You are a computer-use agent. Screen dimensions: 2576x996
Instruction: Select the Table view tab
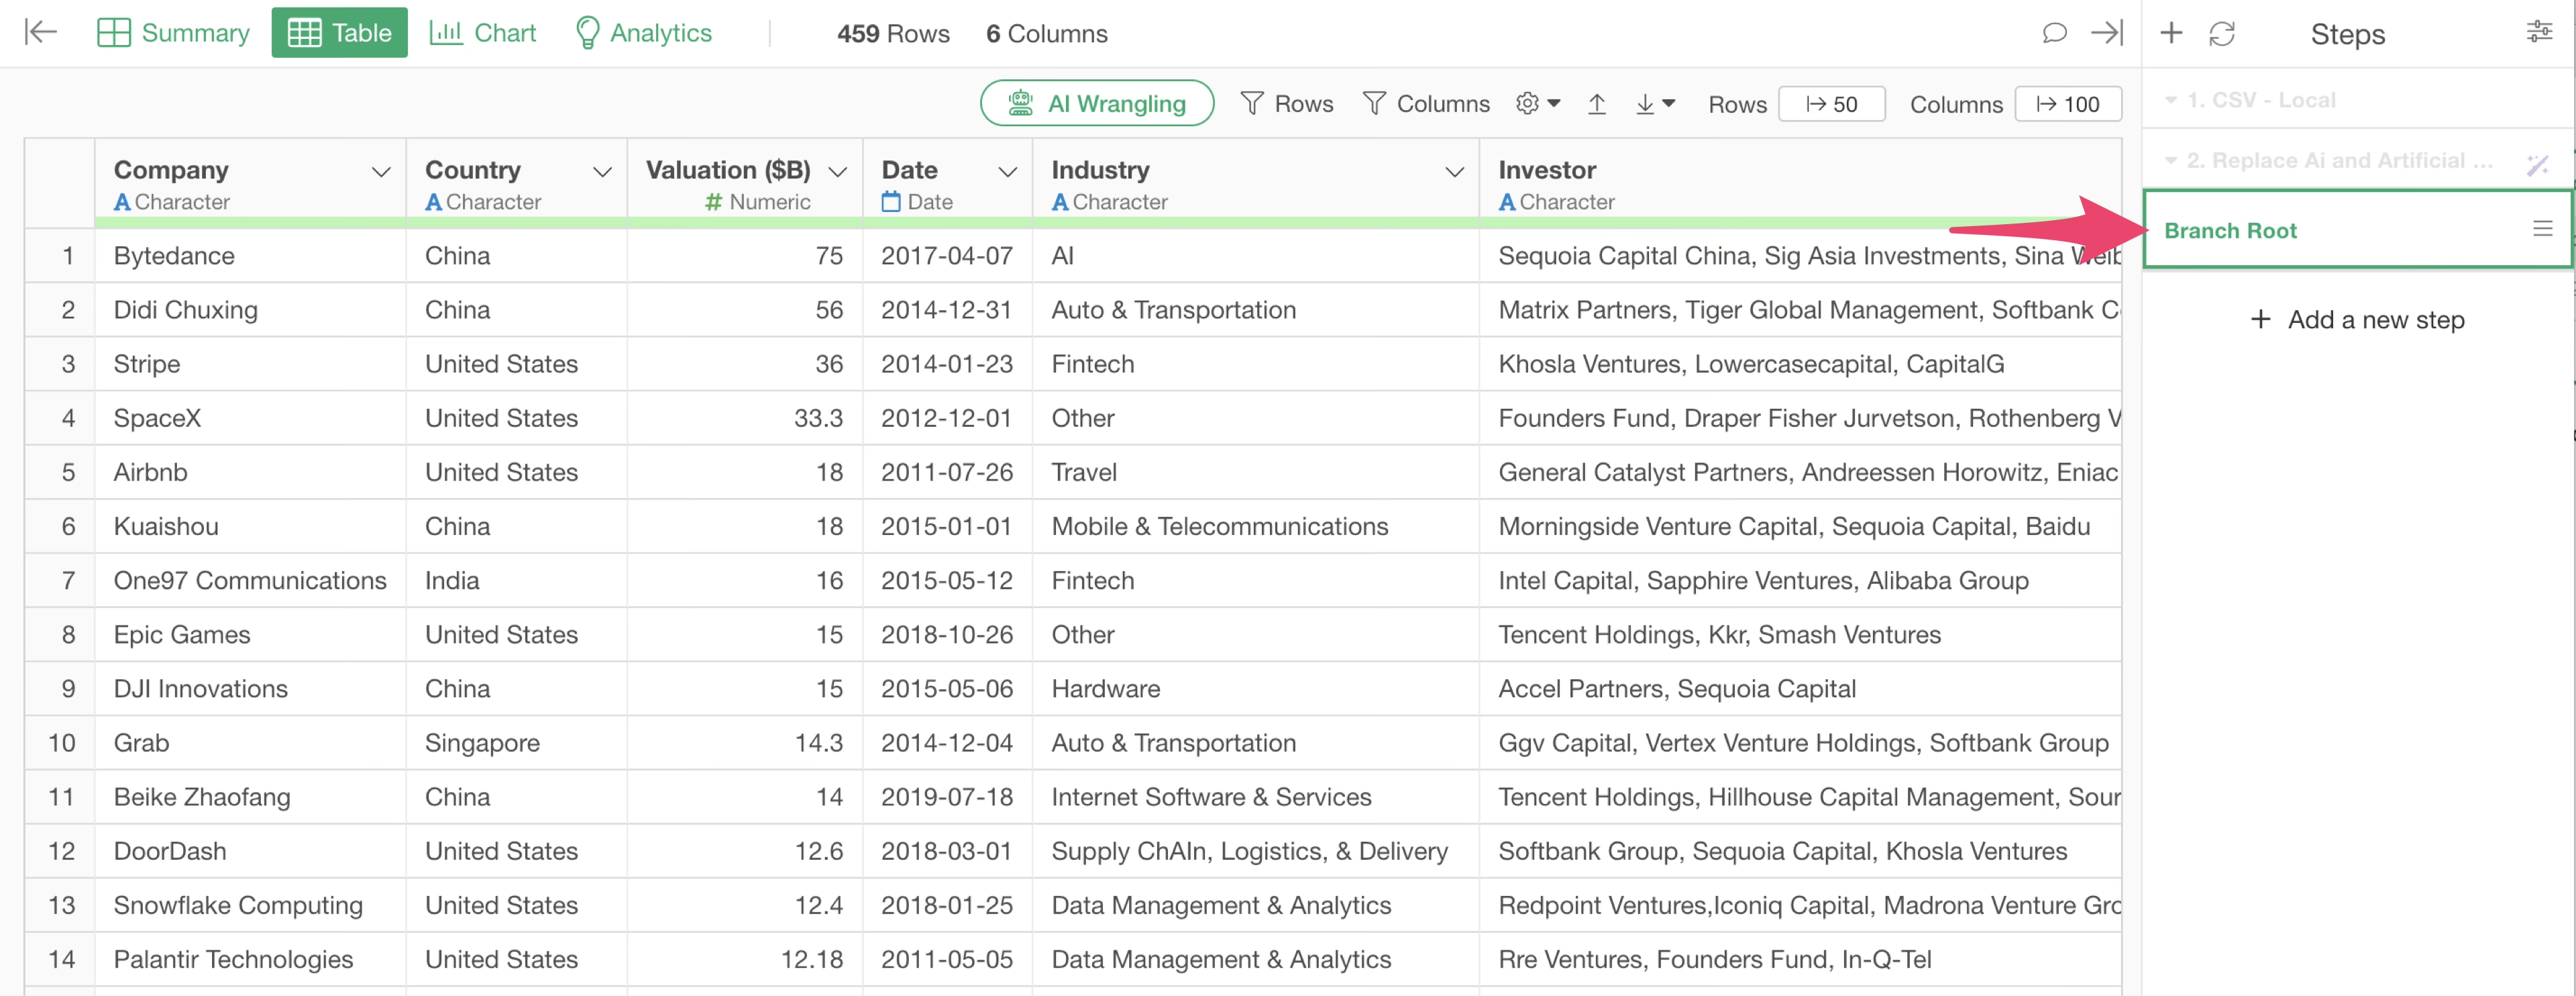point(339,33)
